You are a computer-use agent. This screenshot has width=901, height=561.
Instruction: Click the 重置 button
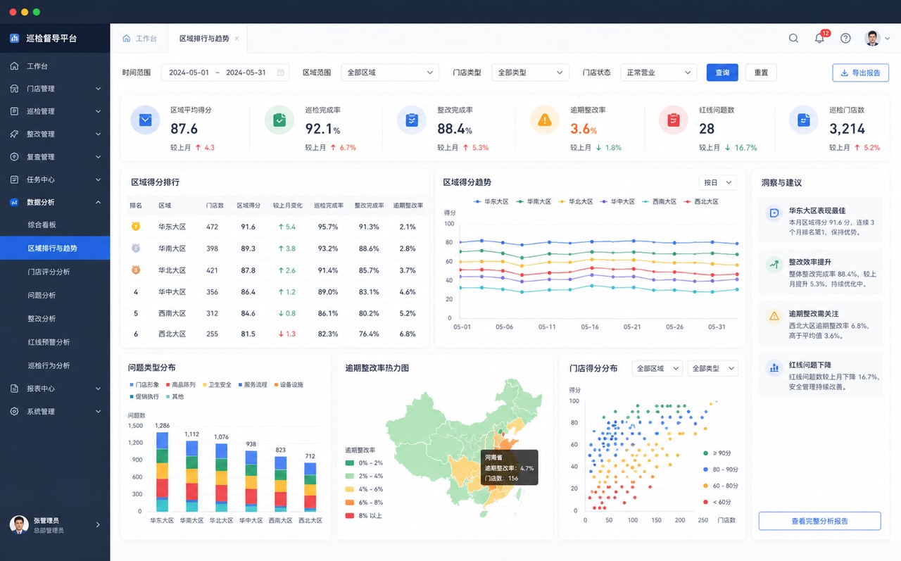click(x=761, y=73)
